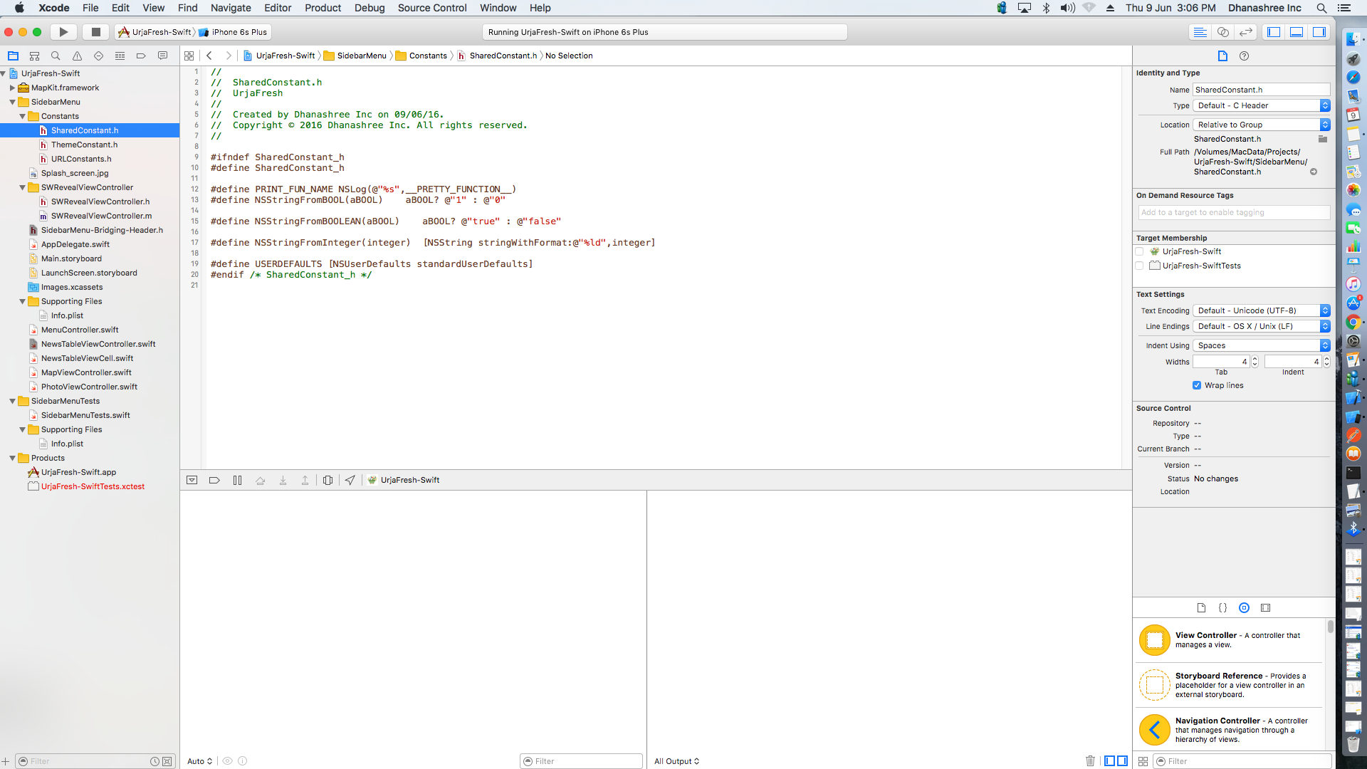Check UrjaFresh-SwiftTests target membership
This screenshot has width=1367, height=769.
(x=1139, y=266)
